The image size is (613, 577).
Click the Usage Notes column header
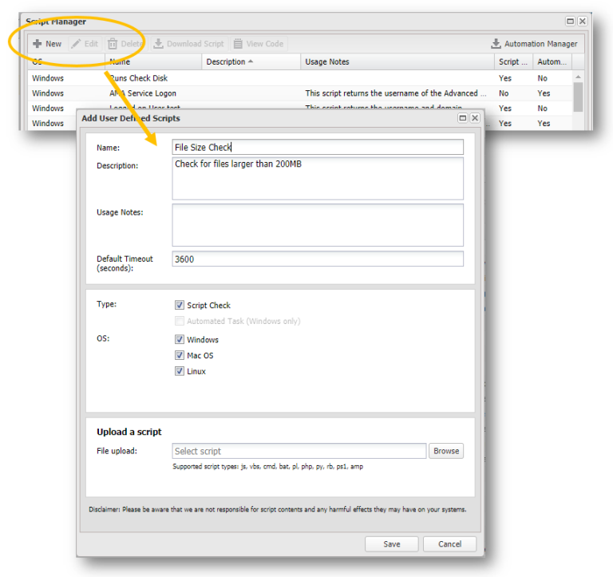pyautogui.click(x=327, y=61)
